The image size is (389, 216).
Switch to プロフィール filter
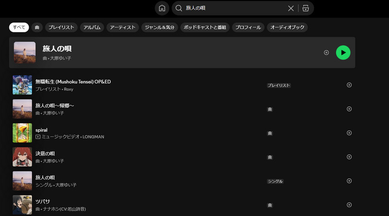pos(248,27)
